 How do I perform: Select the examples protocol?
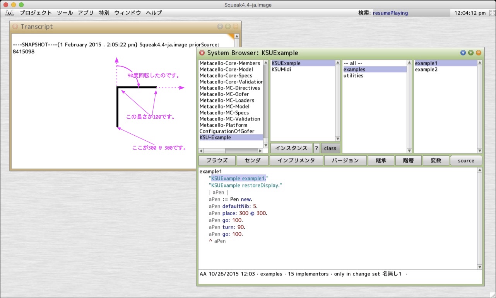pos(375,70)
